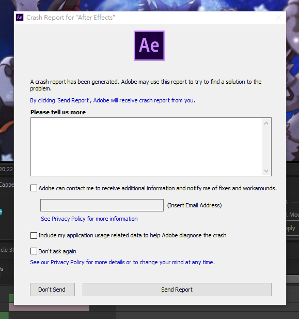The width and height of the screenshot is (299, 319).
Task: Check 'Include my application usage related data'
Action: [x=34, y=235]
